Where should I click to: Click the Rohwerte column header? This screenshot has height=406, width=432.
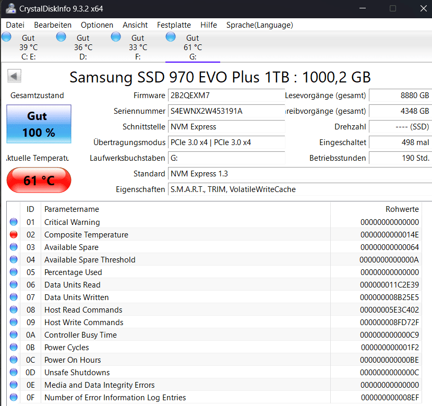click(x=402, y=209)
